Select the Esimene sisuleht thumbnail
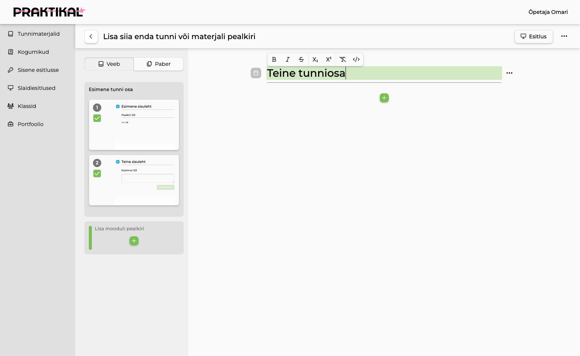580x356 pixels. 134,125
